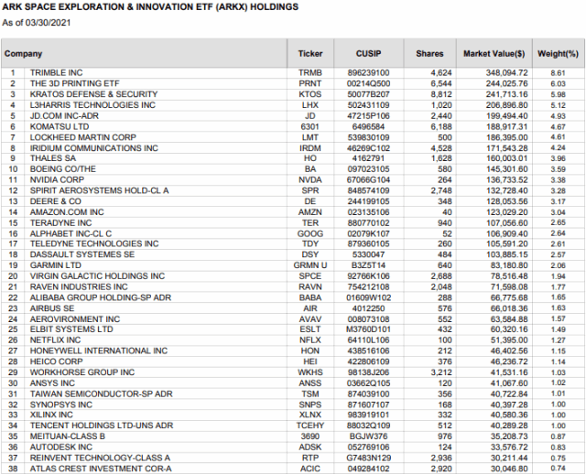Click KOMATSU LTD company name
This screenshot has height=474, width=586.
tap(60, 127)
